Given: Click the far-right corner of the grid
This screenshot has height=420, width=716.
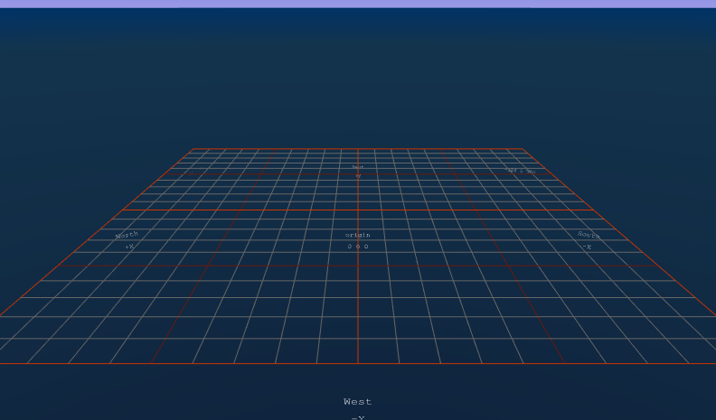Looking at the screenshot, I should tap(523, 149).
